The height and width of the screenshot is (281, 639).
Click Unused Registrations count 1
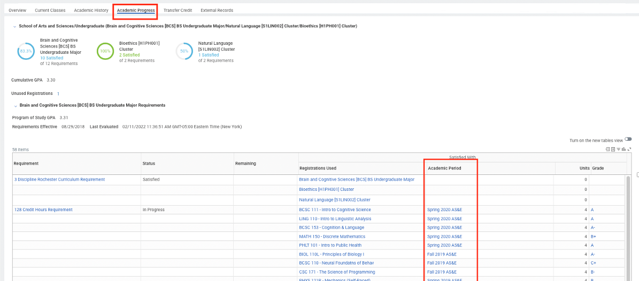click(58, 93)
